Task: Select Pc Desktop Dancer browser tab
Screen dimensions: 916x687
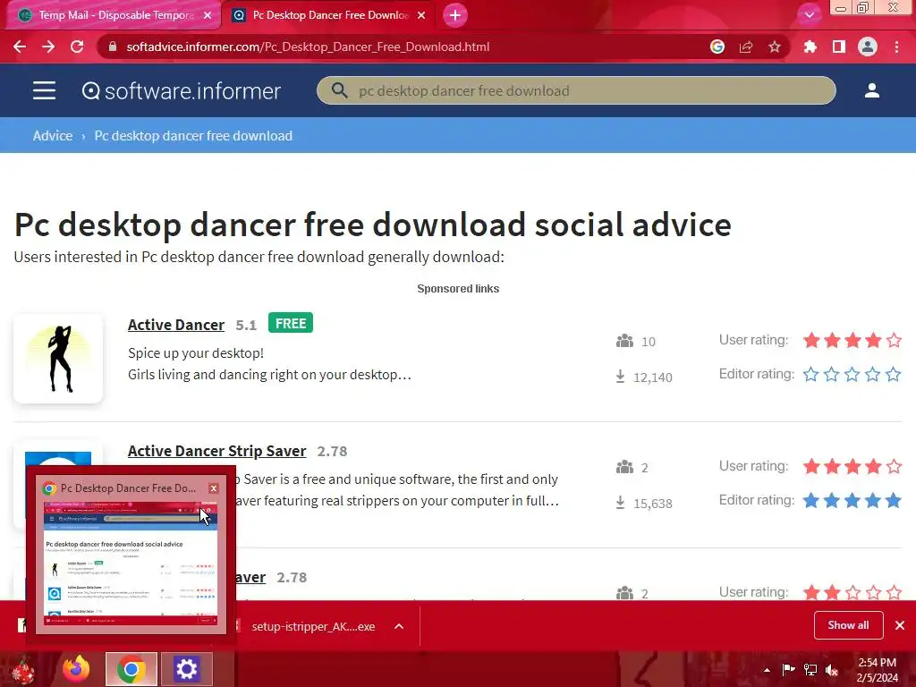Action: pyautogui.click(x=327, y=15)
